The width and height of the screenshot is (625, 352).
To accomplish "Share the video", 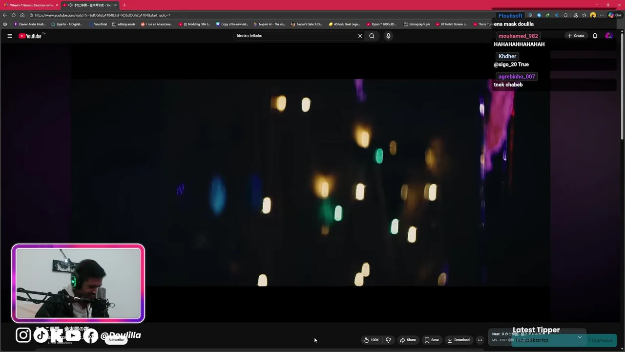I will pyautogui.click(x=408, y=340).
